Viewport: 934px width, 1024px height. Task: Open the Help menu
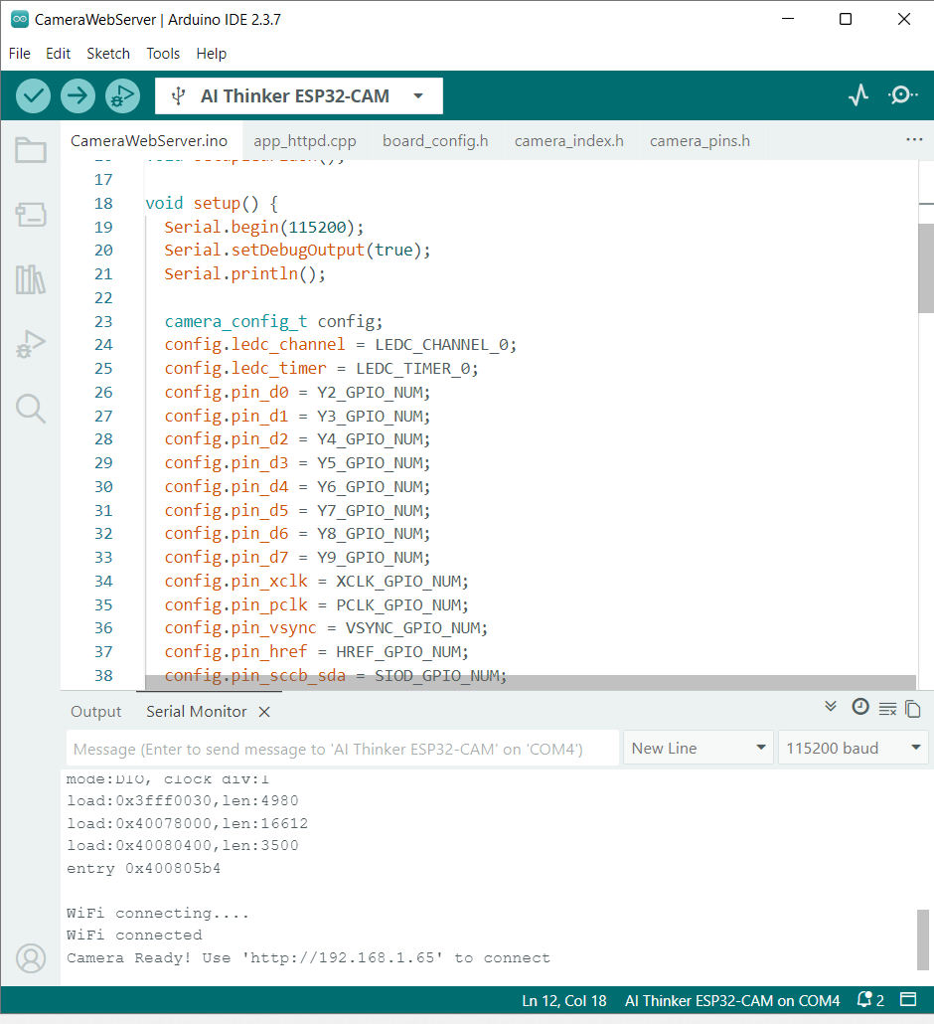tap(212, 54)
